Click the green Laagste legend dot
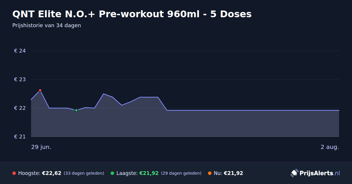 (112, 173)
